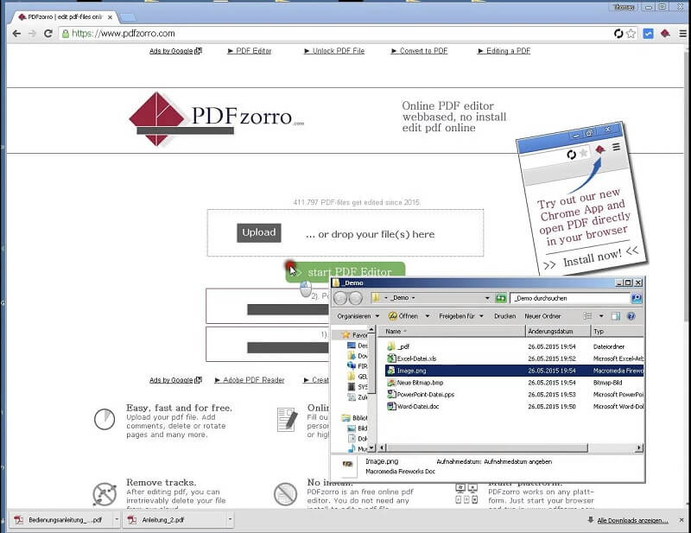This screenshot has height=533, width=691.
Task: Click the blue extension icon beside the address bar
Action: tap(648, 33)
